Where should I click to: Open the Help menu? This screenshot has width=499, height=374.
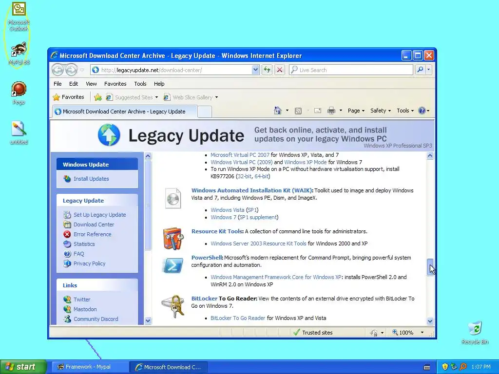coord(159,84)
